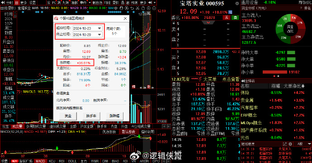Expand the dropdown arrow after 事件
The width and height of the screenshot is (312, 163).
click(x=90, y=3)
